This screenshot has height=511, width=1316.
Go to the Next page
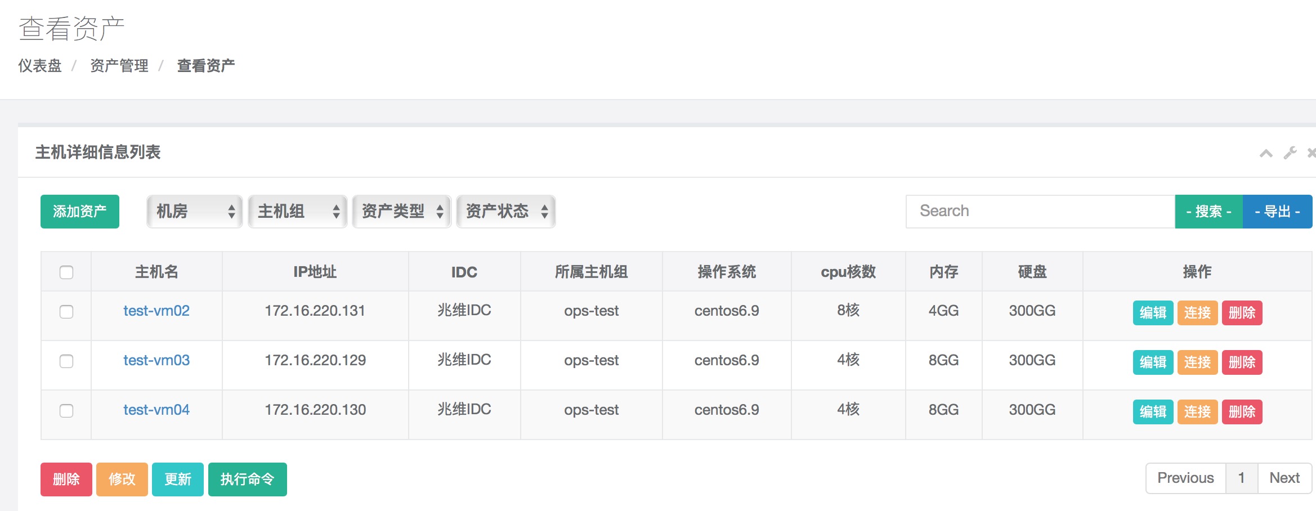tap(1284, 478)
